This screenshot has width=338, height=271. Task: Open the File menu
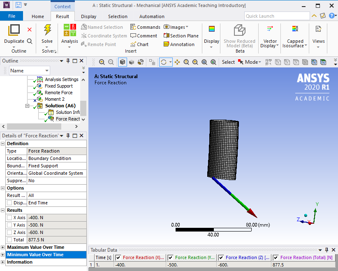click(12, 16)
